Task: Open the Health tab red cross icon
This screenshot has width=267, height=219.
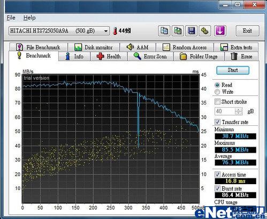Action: pyautogui.click(x=100, y=56)
